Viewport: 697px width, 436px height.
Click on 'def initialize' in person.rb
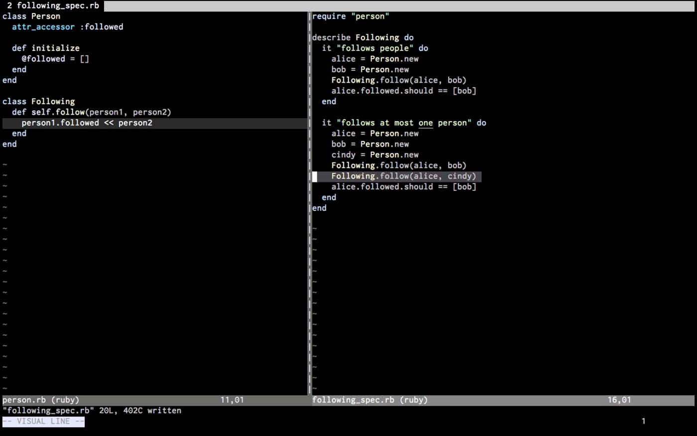[46, 48]
